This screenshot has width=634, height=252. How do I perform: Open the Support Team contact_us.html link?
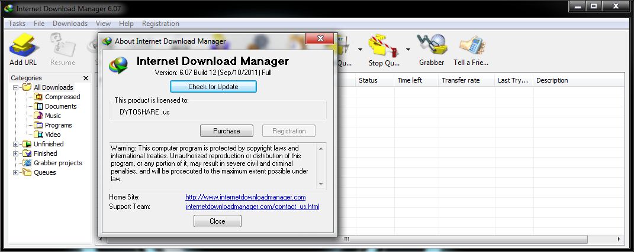[x=253, y=207]
